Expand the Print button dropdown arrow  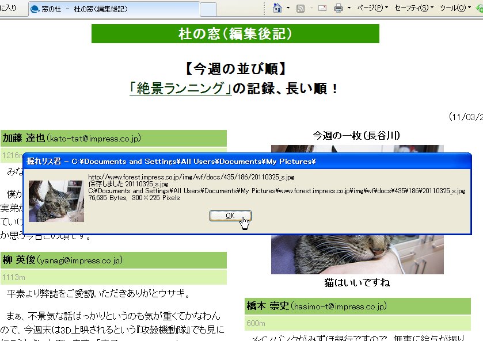pos(349,8)
